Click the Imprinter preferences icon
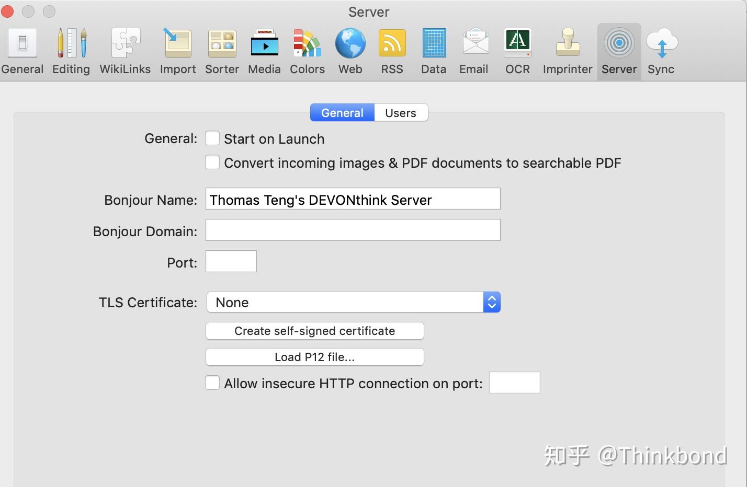Screen dimensions: 747x487 coord(567,50)
